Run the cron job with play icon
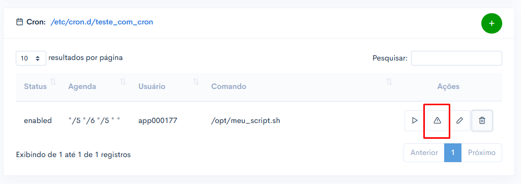The image size is (521, 184). click(414, 120)
